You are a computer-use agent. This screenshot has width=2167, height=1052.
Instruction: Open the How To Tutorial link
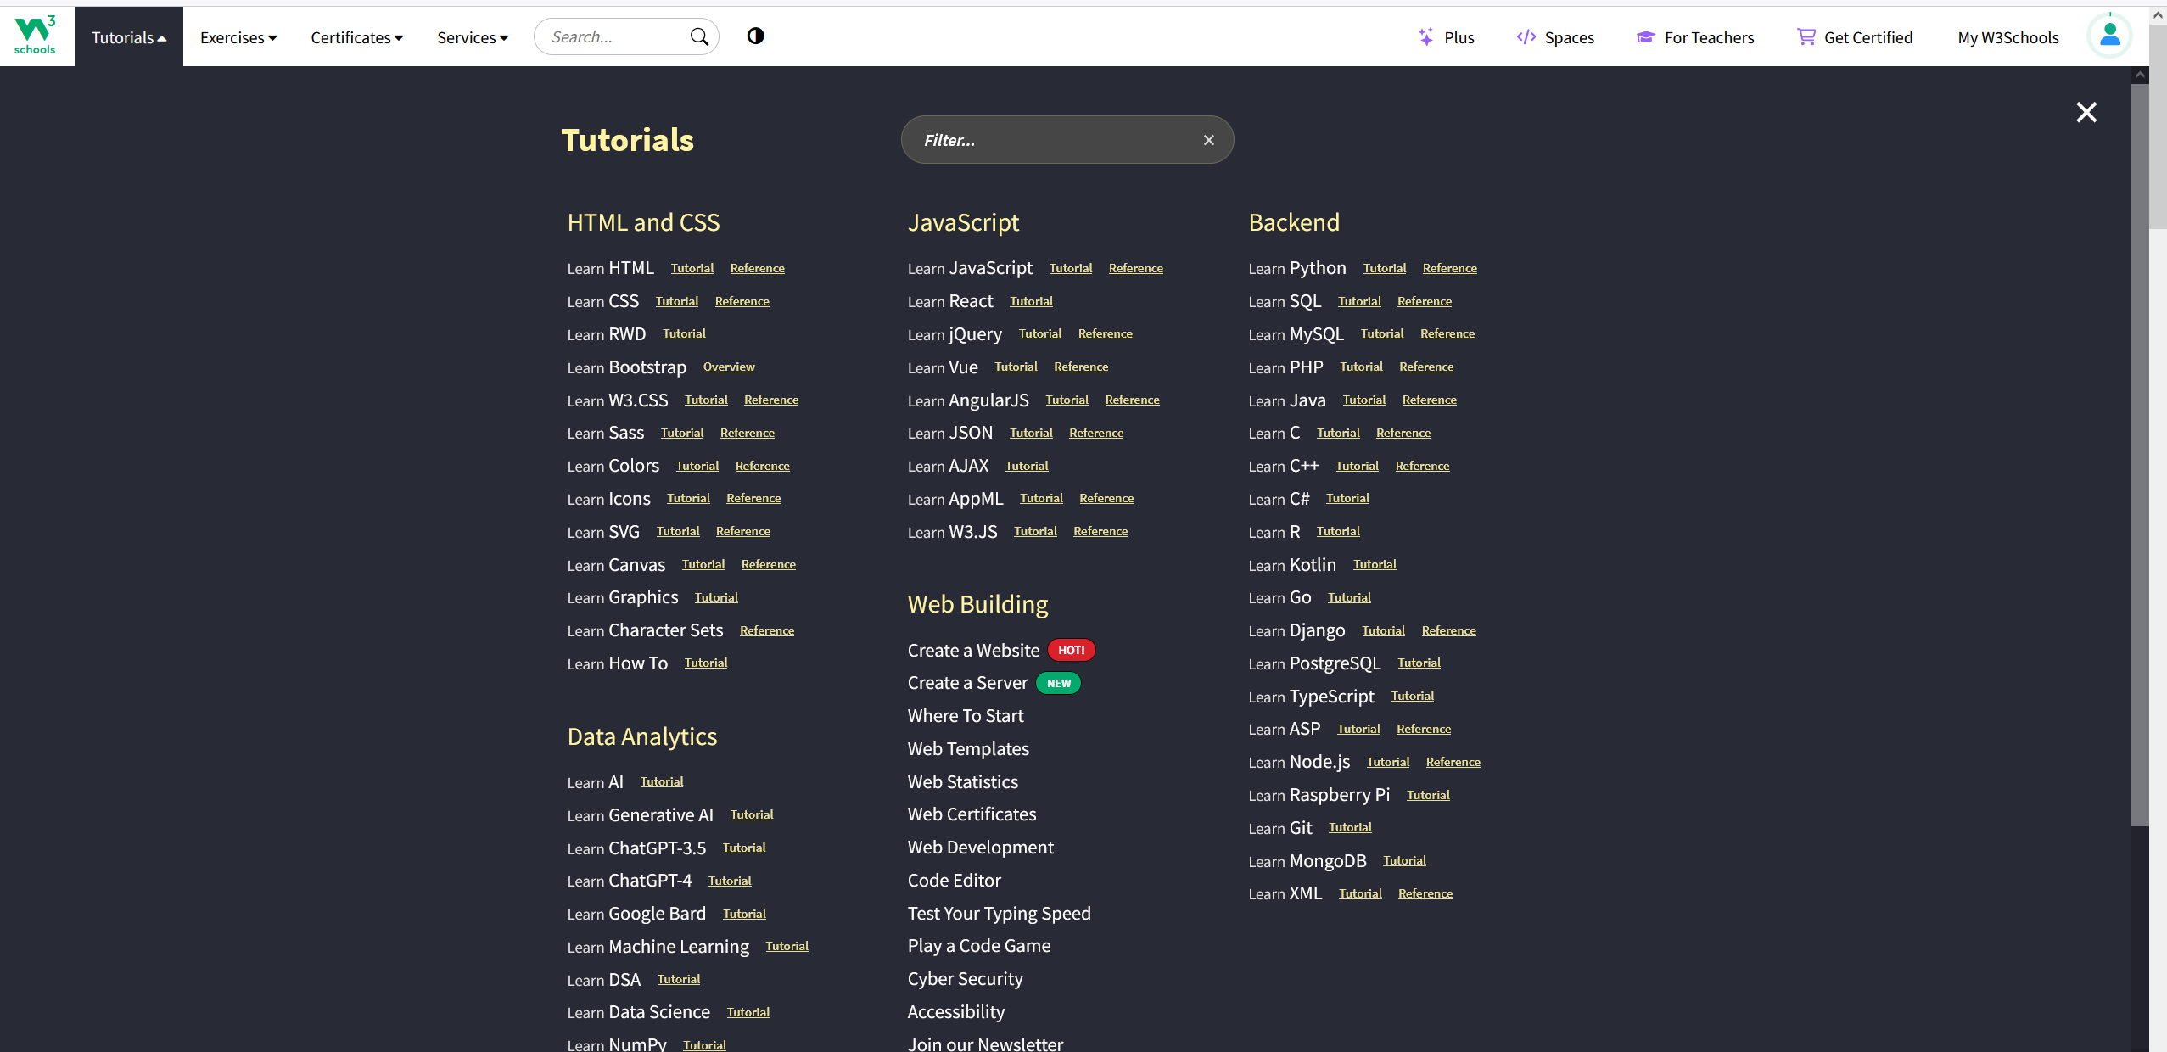(x=706, y=663)
